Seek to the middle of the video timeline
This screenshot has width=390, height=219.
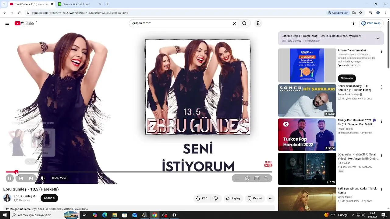[139, 172]
